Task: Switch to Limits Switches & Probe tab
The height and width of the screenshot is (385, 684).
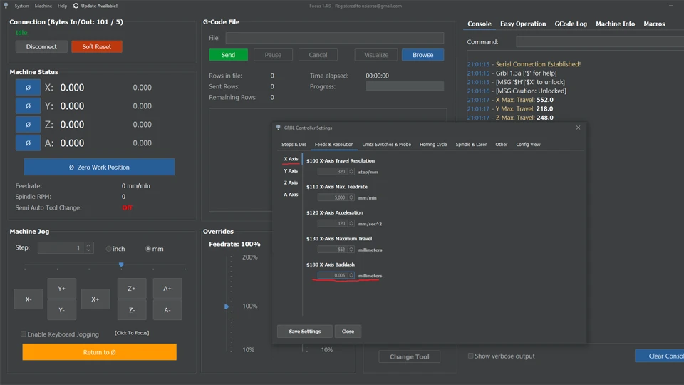Action: 386,145
